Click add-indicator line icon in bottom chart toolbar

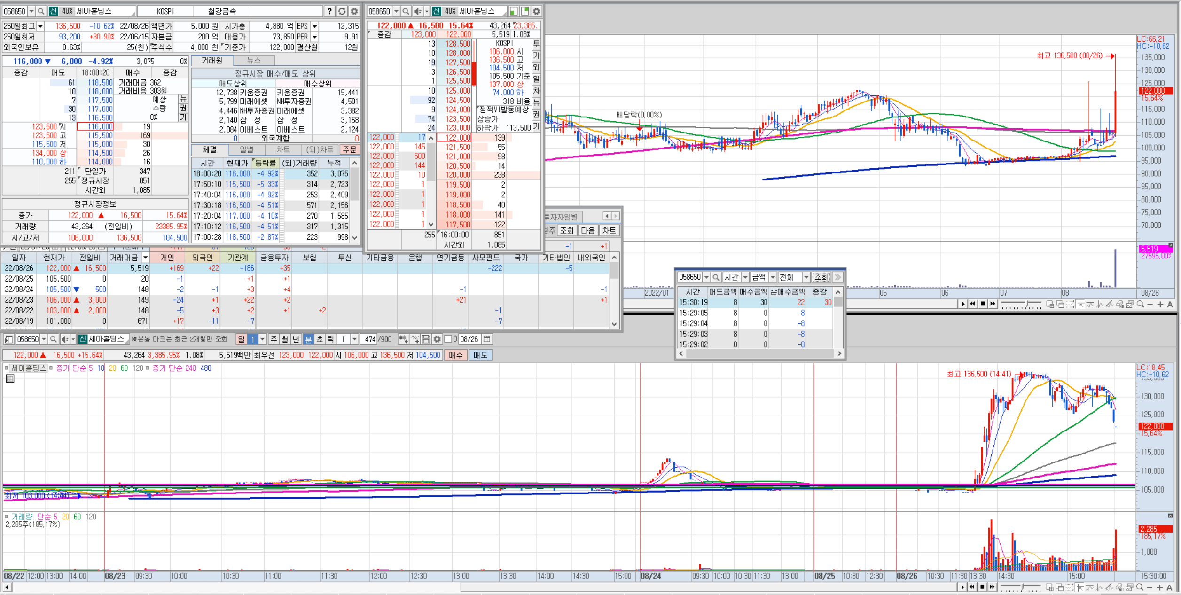415,339
